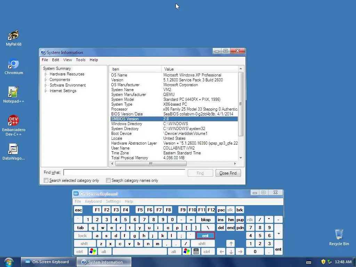Viewport: 356px width, 267px height.
Task: Expand Software Environment tree node
Action: [46, 85]
